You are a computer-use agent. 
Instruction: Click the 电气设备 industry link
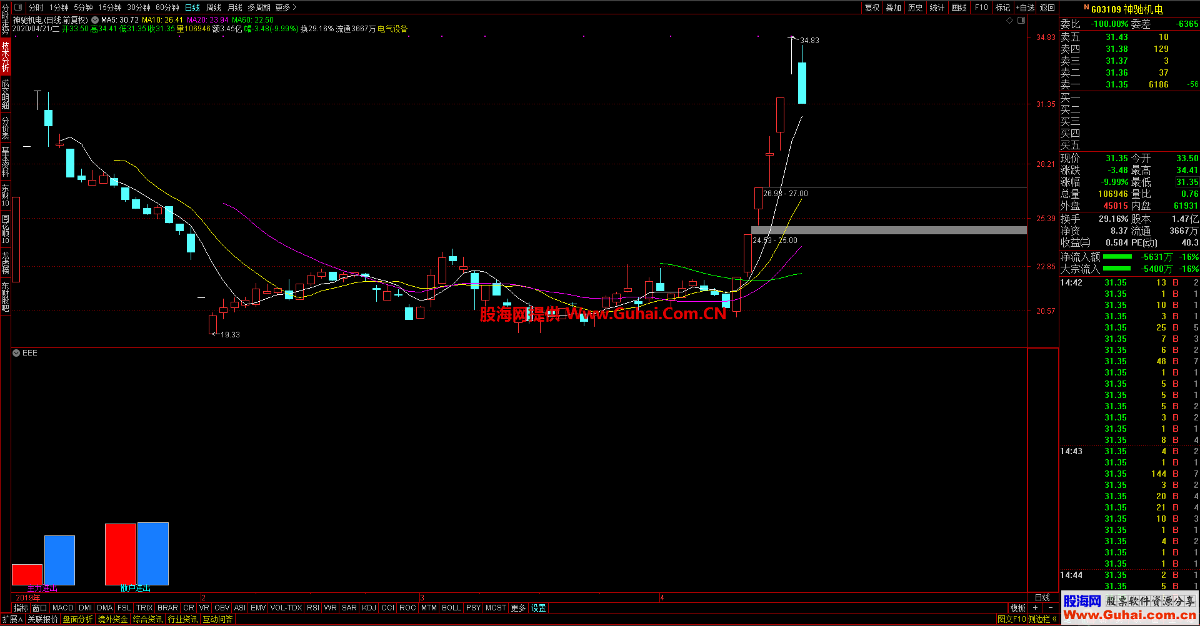coord(392,29)
